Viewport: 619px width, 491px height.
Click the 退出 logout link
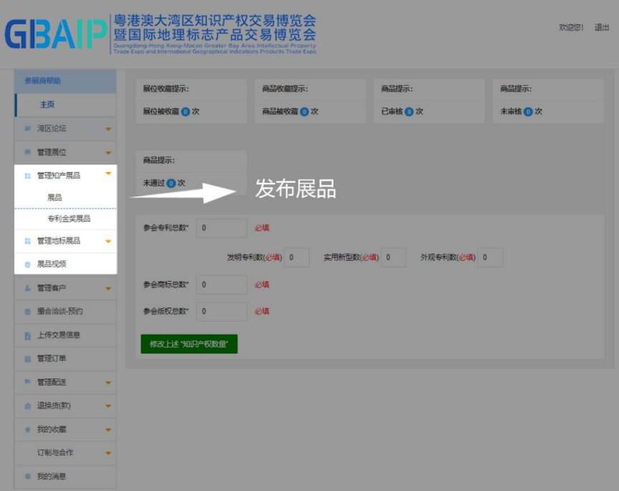pyautogui.click(x=602, y=27)
